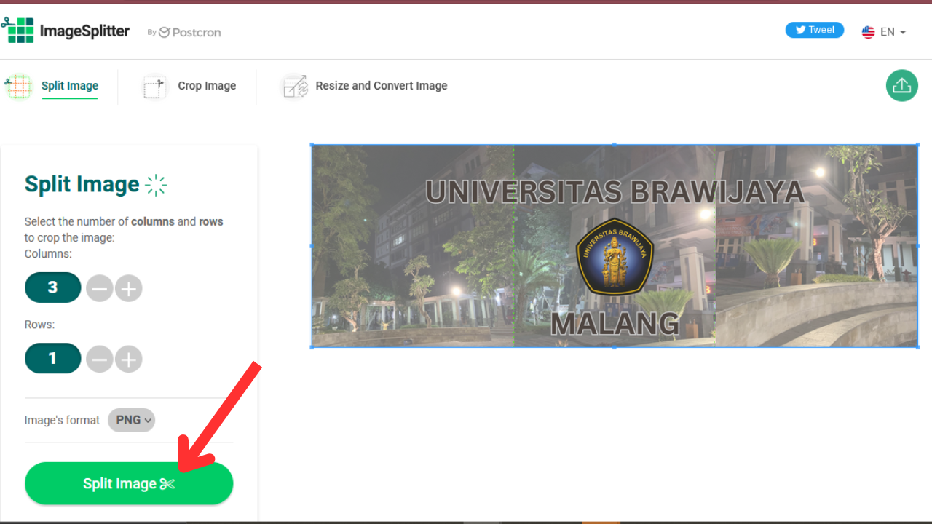Click the Rows: label
This screenshot has height=524, width=932.
coord(39,325)
